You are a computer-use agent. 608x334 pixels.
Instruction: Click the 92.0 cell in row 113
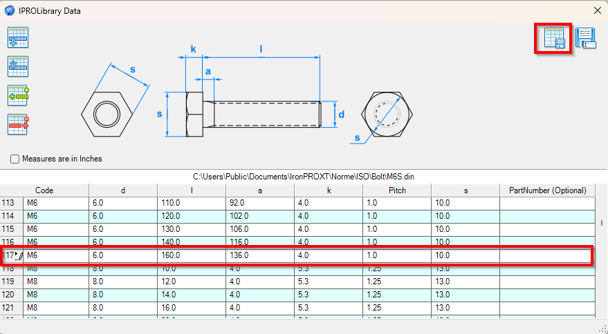(260, 203)
